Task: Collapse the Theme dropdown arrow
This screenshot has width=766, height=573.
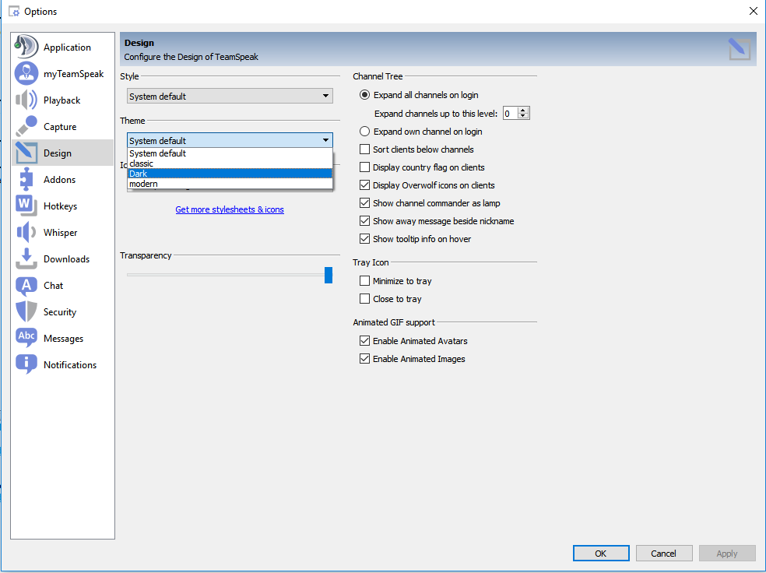Action: 325,140
